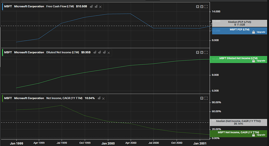This screenshot has width=269, height=146.
Task: Remove the Diluted Net Income (LTM) series
Action: coord(109,53)
